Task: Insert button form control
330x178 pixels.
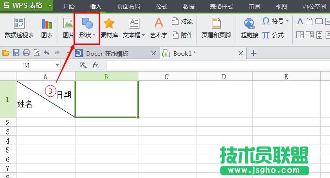Action: point(319,21)
